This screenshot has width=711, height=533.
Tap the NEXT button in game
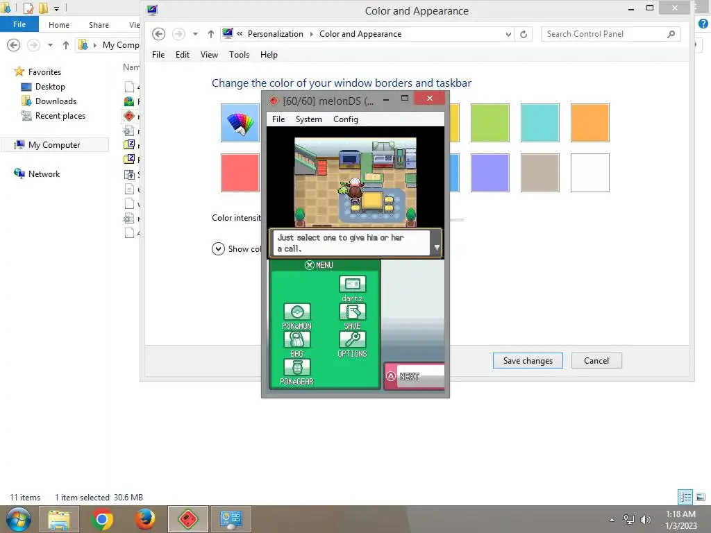(415, 376)
